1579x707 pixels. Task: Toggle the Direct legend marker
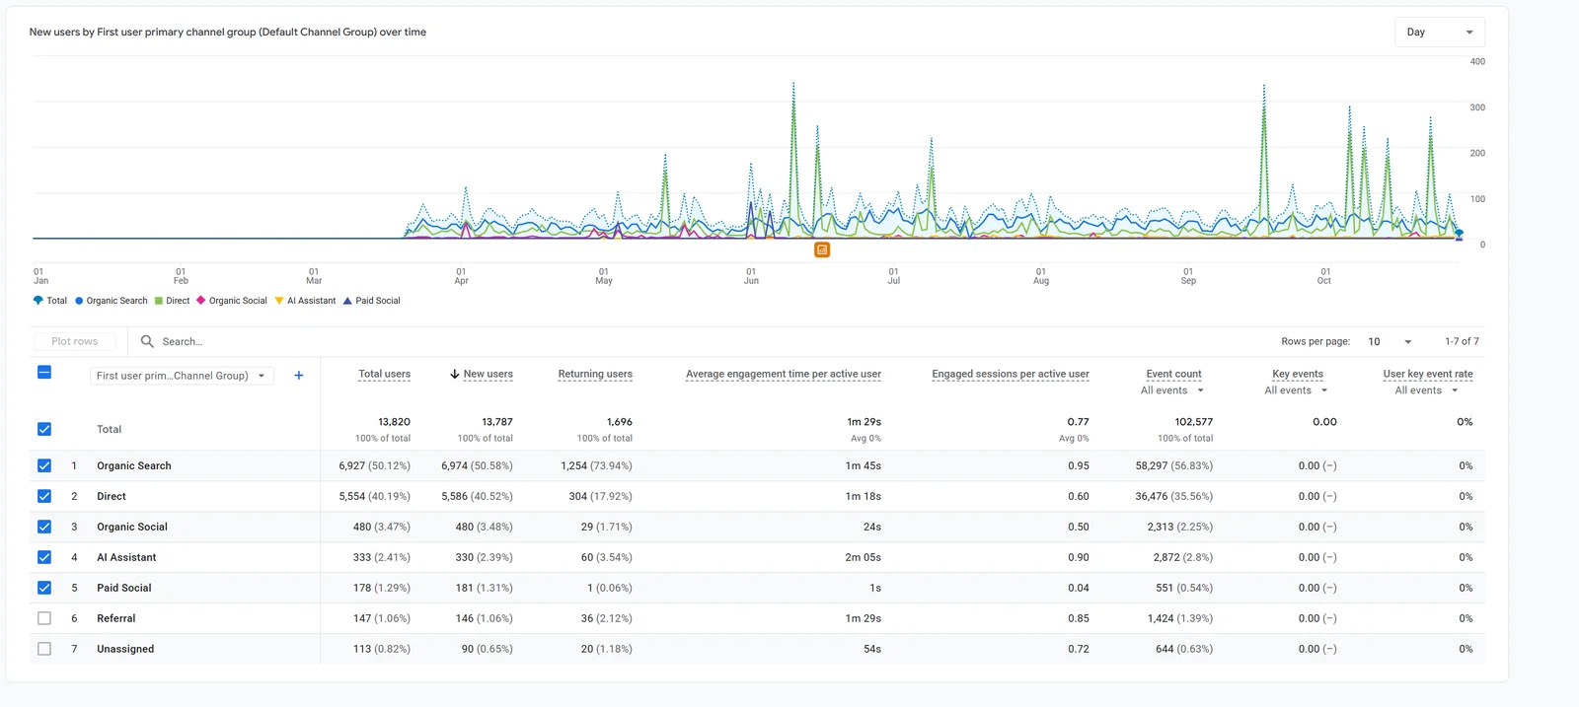tap(159, 301)
